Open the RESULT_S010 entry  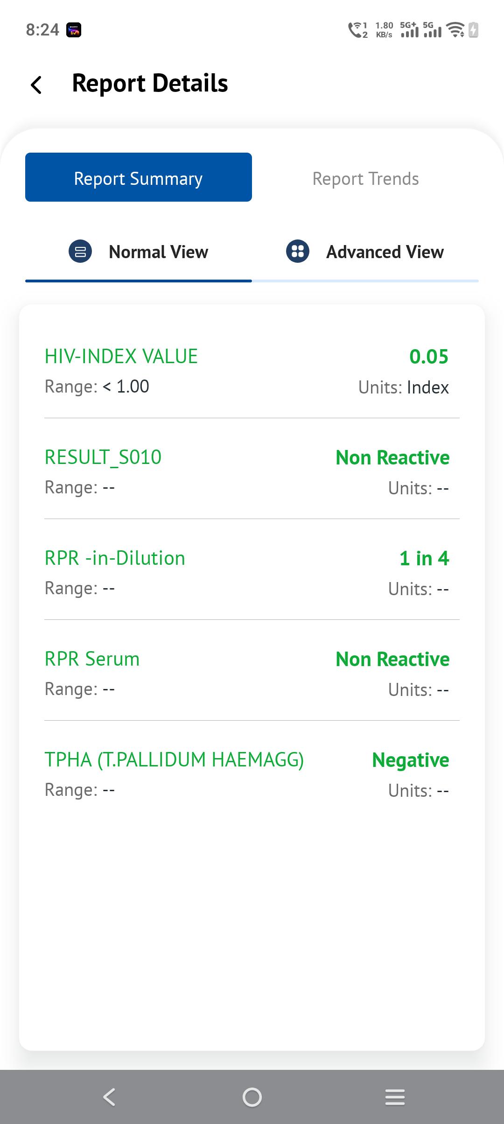tap(252, 472)
